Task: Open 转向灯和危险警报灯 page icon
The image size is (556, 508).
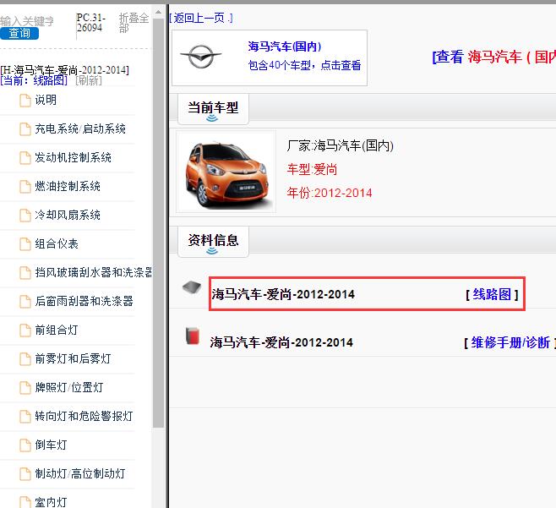Action: click(25, 417)
